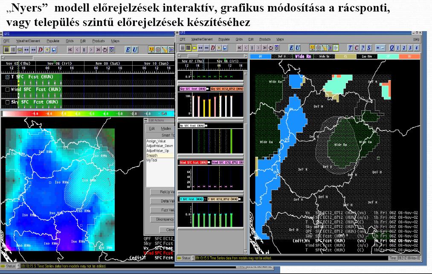Screen dimensions: 432x274
Task: Open Populate menu in left GFE window
Action: click(x=53, y=41)
